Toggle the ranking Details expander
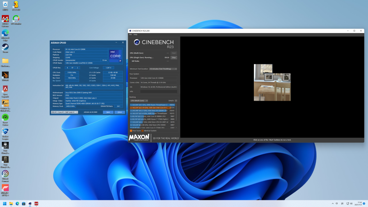Image resolution: width=368 pixels, height=207 pixels. 176,100
